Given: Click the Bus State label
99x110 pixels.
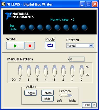Looking at the screenshot, I should [x=13, y=27].
